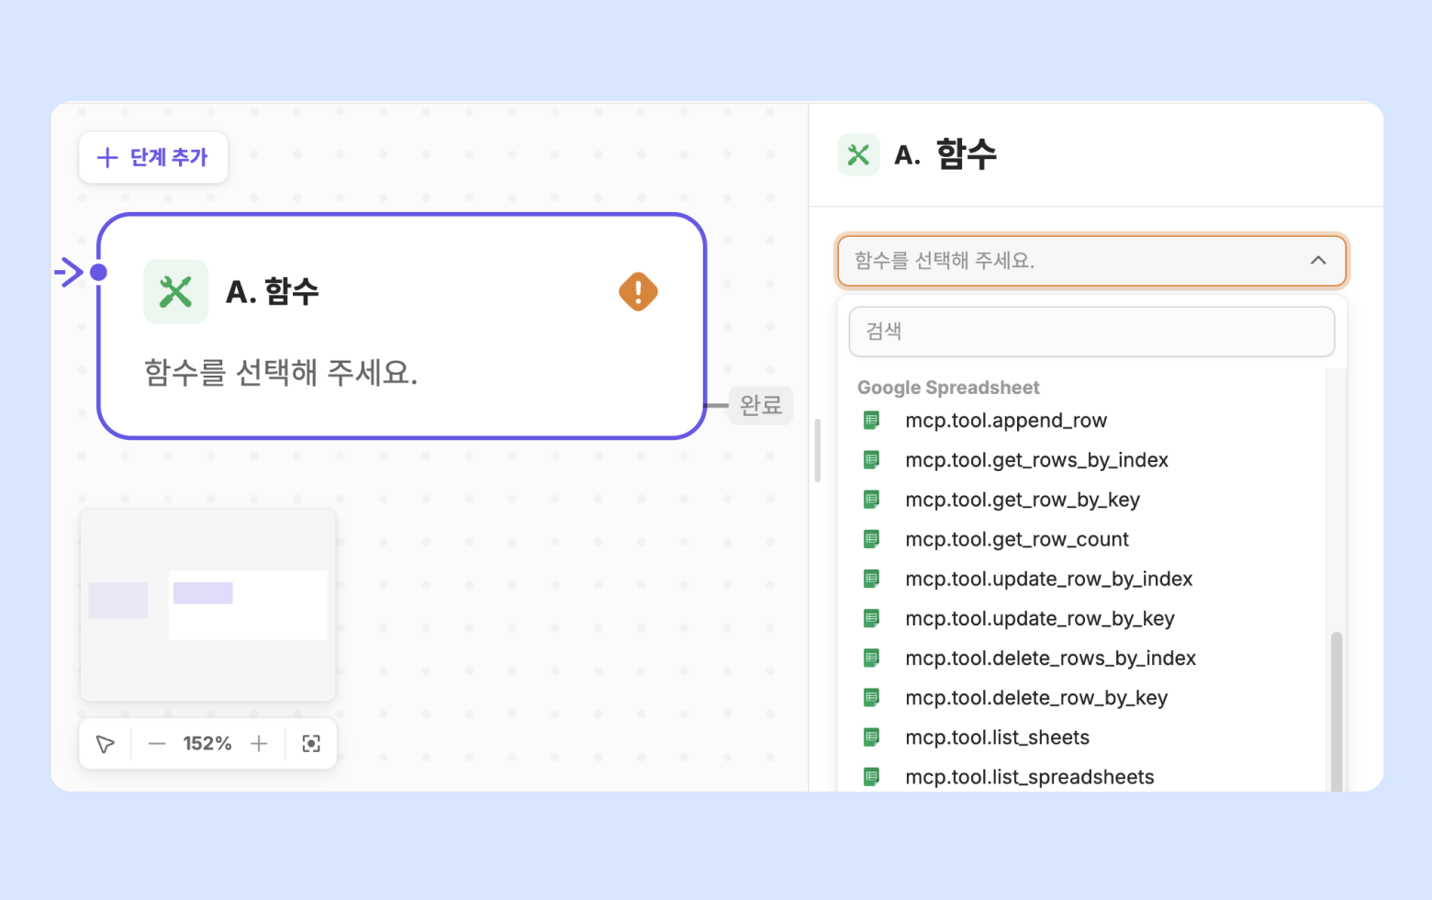Zoom out with the minus icon
This screenshot has height=900, width=1432.
pyautogui.click(x=157, y=744)
